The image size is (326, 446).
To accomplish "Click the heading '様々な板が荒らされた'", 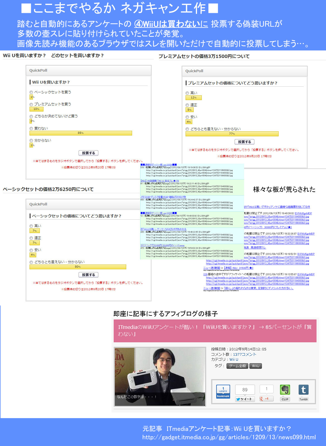I will (284, 190).
